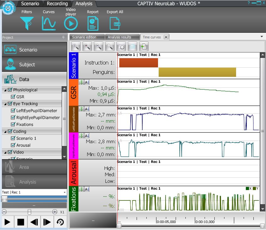Close the Time curves tab

[166, 37]
